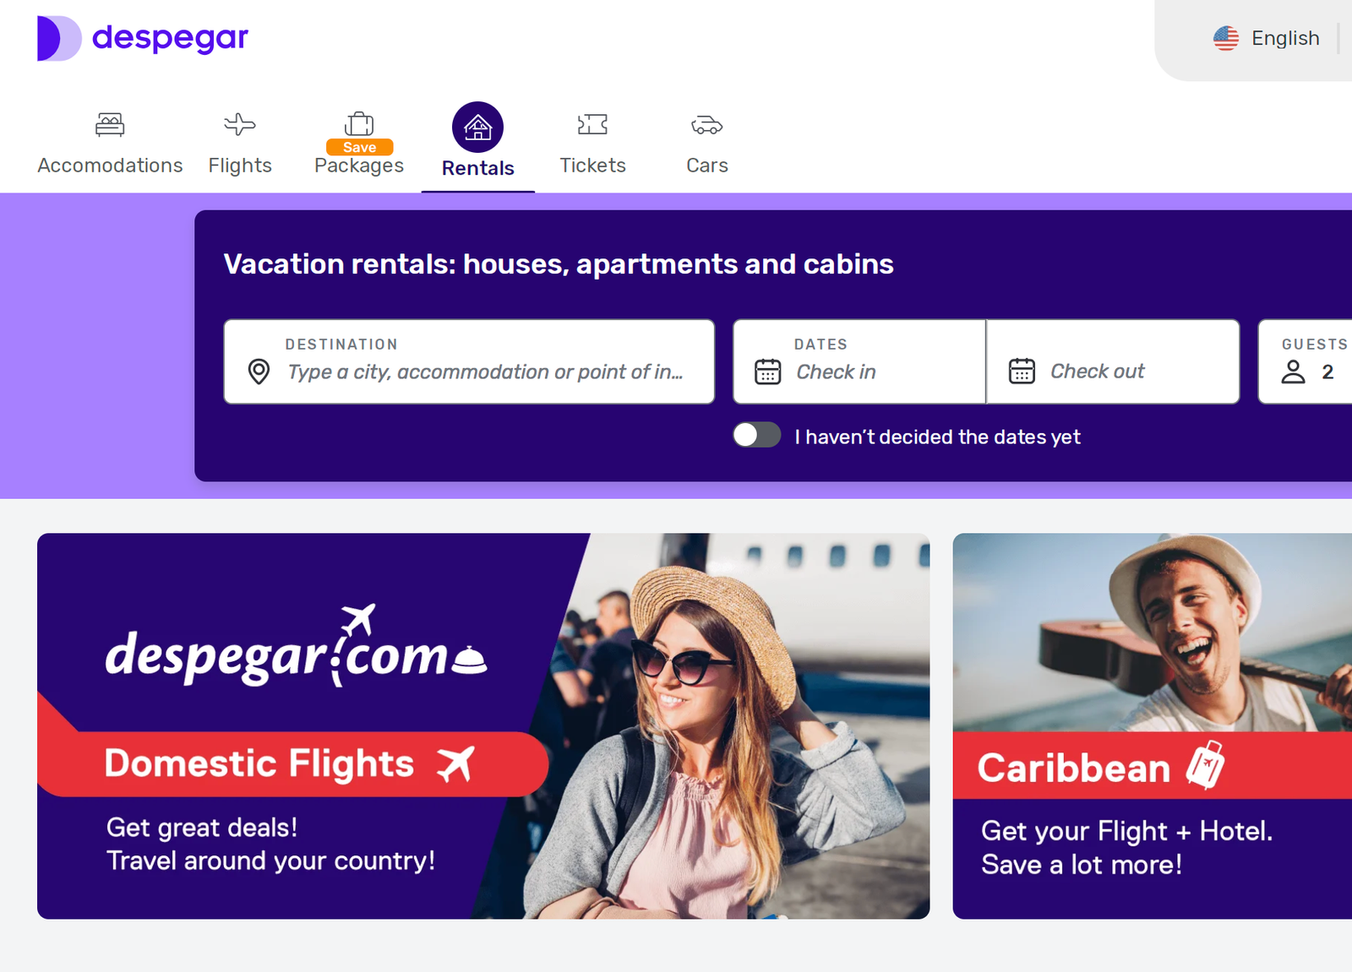Screen dimensions: 1352x972
Task: Open the Packages suitcase icon
Action: pyautogui.click(x=359, y=124)
